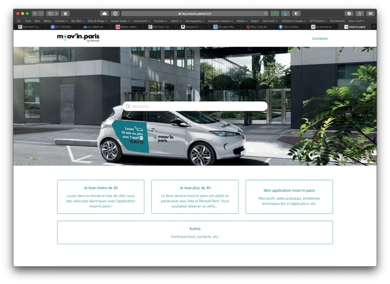Open the photography bookmarks dropdown
Screen dimensions: 390x284
coord(195,21)
